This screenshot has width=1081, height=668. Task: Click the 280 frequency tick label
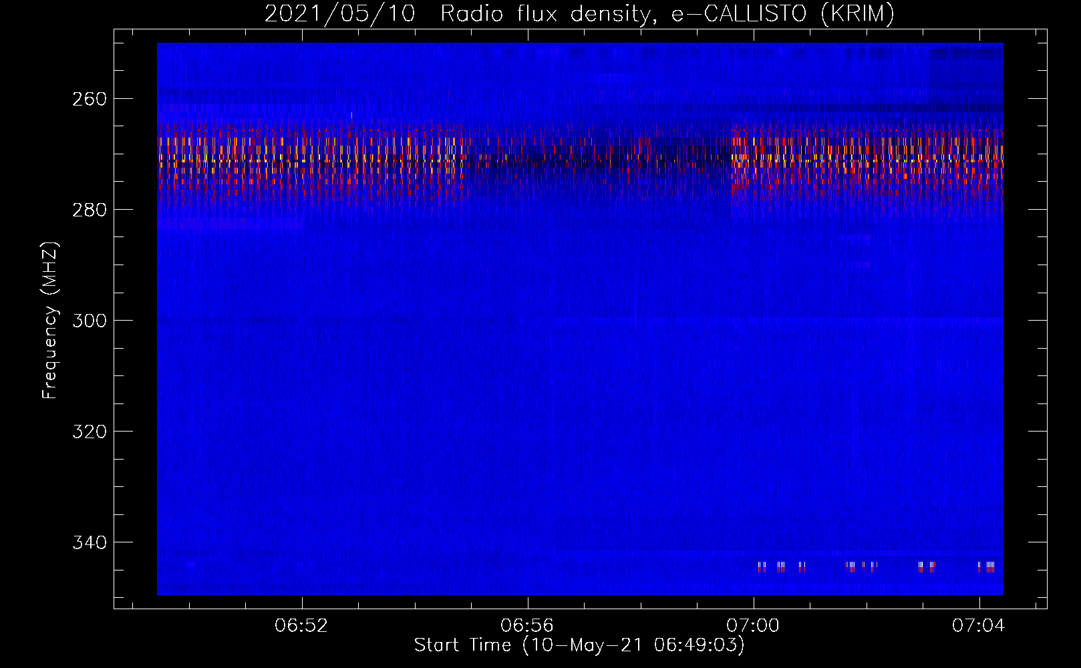90,210
